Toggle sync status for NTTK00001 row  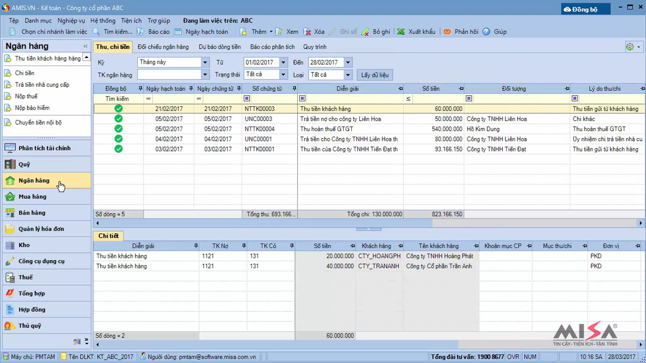118,149
